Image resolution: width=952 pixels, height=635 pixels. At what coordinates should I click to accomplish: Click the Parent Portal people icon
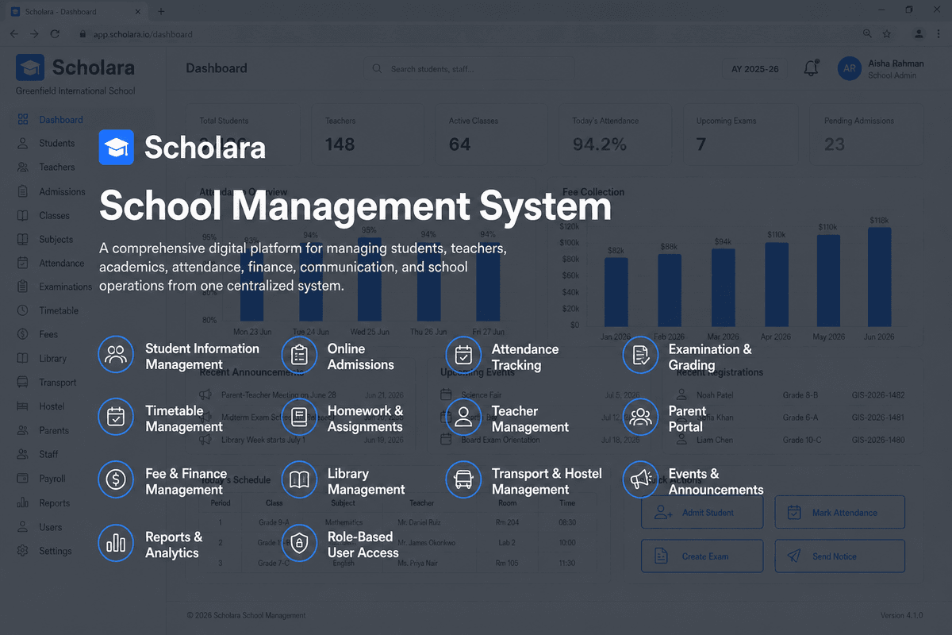(640, 417)
